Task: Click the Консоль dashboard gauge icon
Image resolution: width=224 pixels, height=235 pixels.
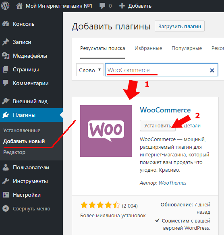Action: pos(6,24)
